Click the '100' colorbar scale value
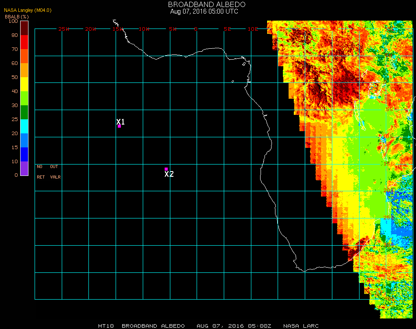 13,21
